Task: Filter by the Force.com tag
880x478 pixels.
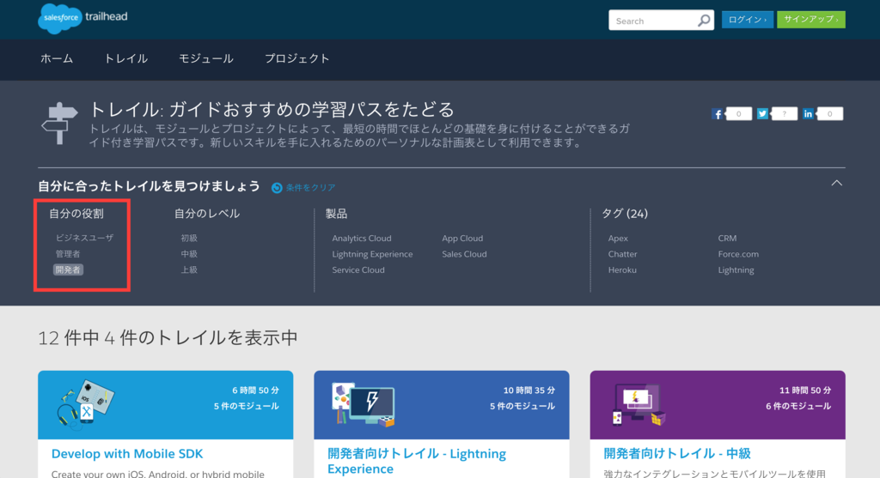Action: coord(738,254)
